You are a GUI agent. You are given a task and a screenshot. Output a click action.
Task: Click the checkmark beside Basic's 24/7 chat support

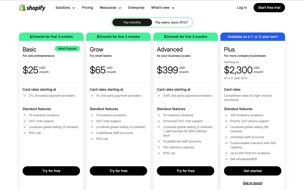[x=25, y=121]
